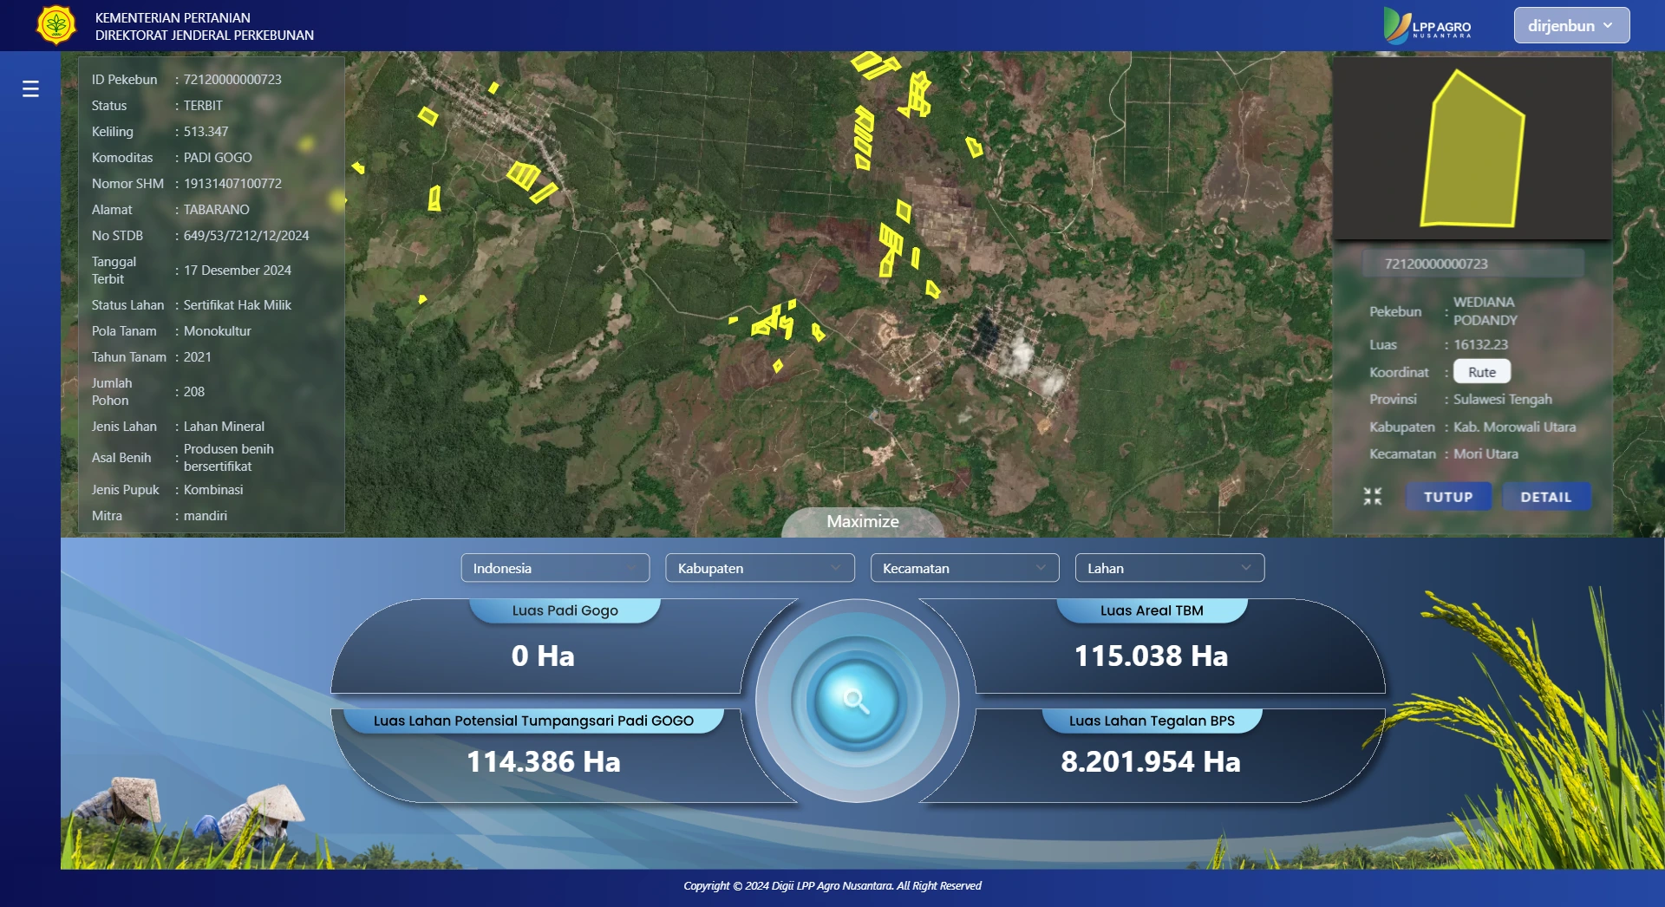Expand the Kabupaten dropdown
1665x907 pixels.
click(760, 568)
